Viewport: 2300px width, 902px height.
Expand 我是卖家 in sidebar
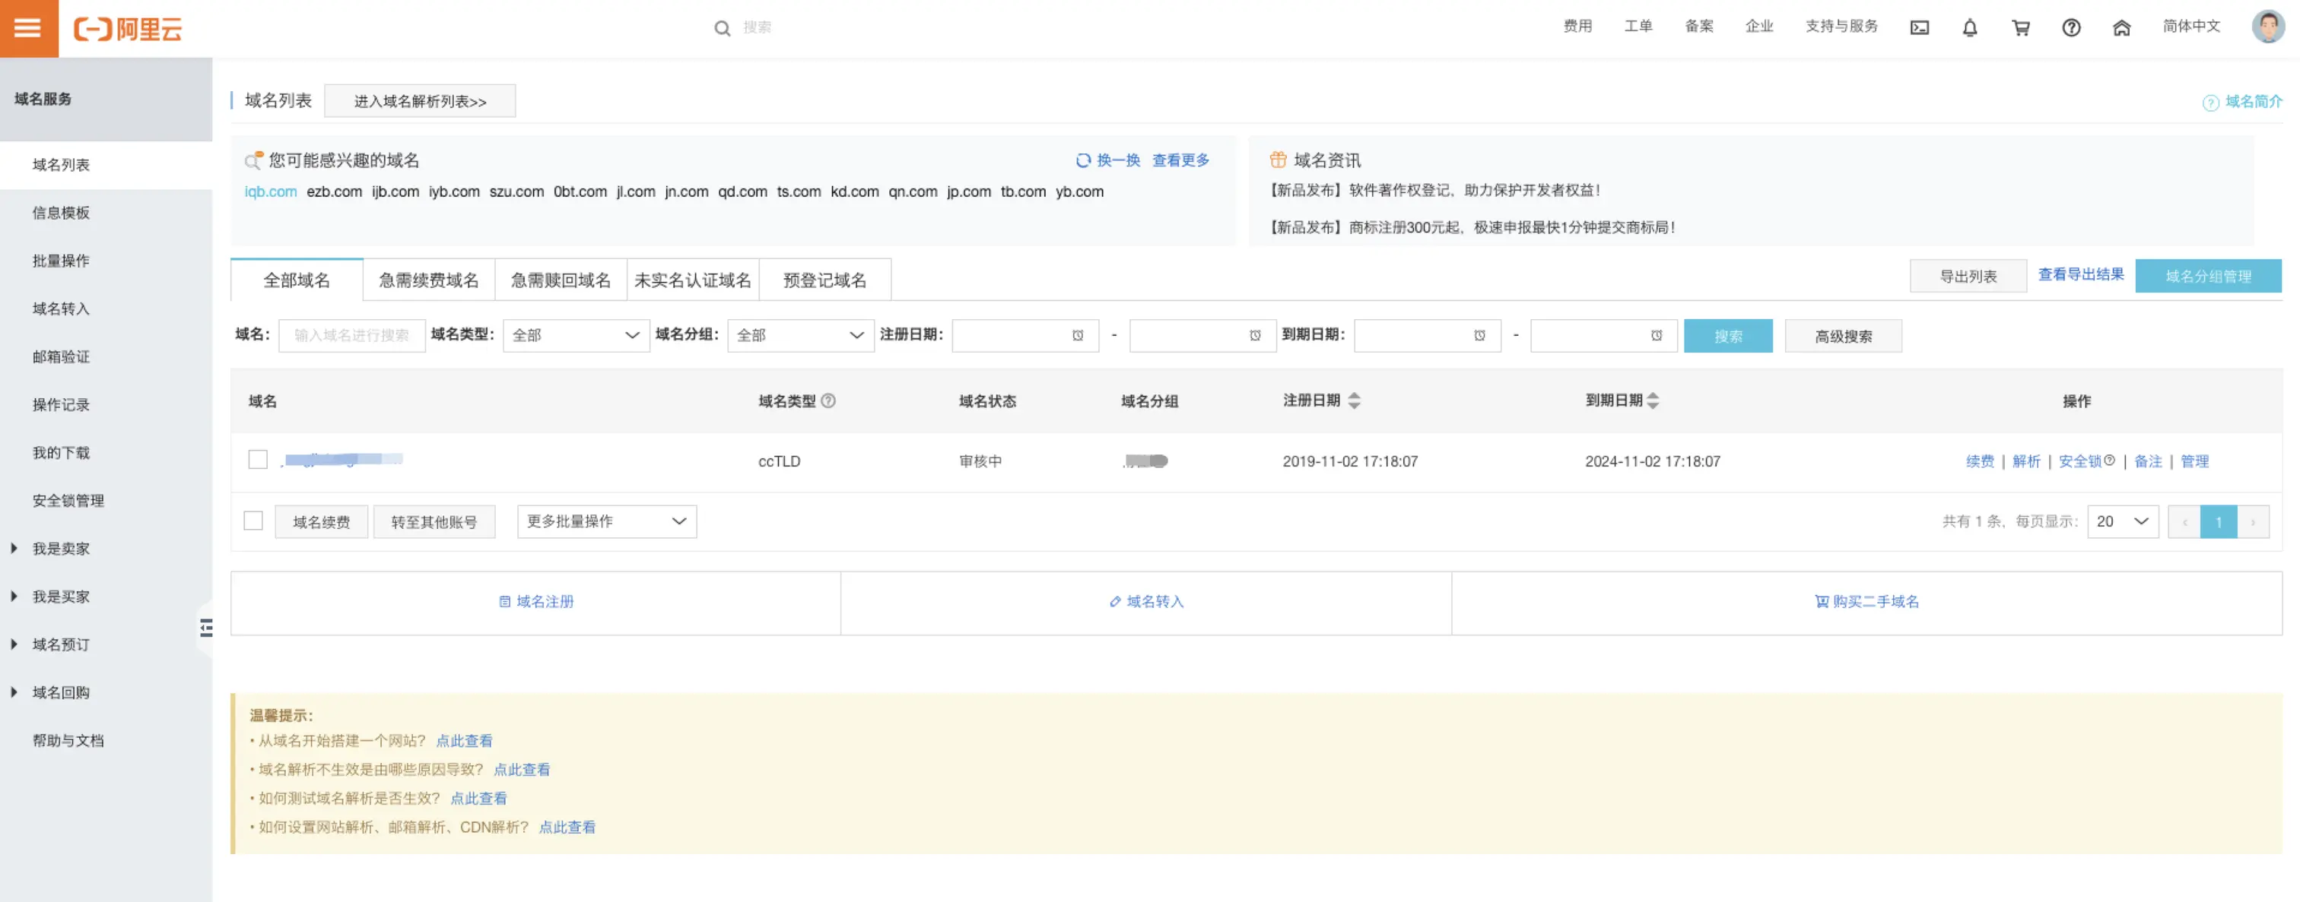61,549
